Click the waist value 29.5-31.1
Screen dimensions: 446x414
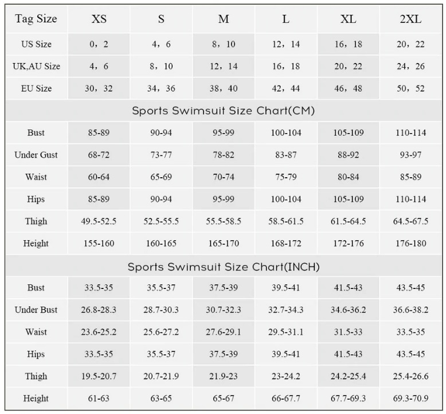click(285, 333)
